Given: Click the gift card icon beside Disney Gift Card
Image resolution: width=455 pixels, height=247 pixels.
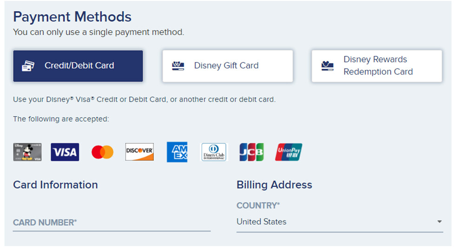Looking at the screenshot, I should pyautogui.click(x=178, y=66).
